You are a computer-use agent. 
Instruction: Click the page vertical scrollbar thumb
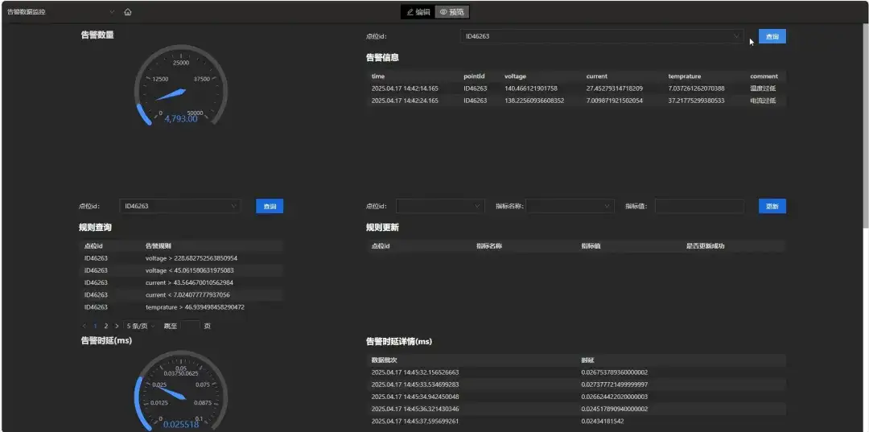tap(865, 126)
